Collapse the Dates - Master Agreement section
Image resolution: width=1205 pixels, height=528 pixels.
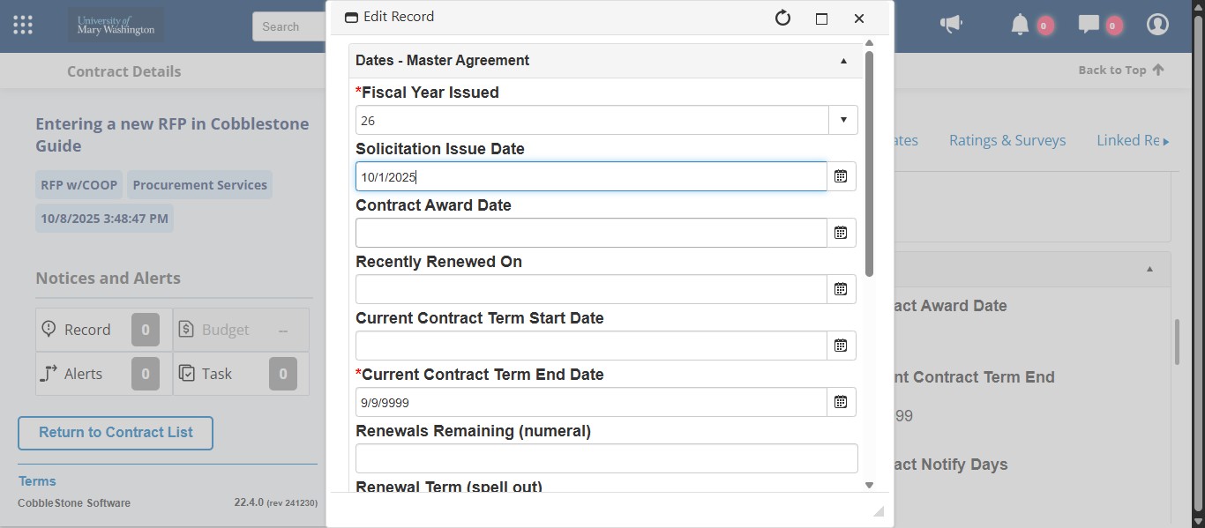(x=842, y=60)
